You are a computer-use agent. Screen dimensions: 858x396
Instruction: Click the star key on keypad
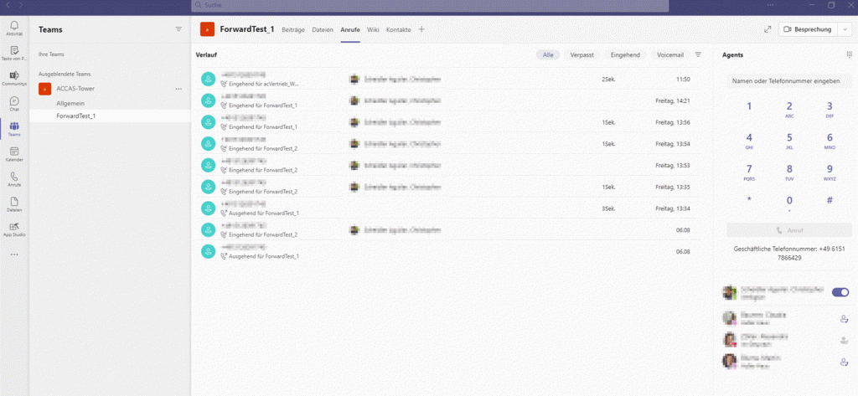(749, 201)
